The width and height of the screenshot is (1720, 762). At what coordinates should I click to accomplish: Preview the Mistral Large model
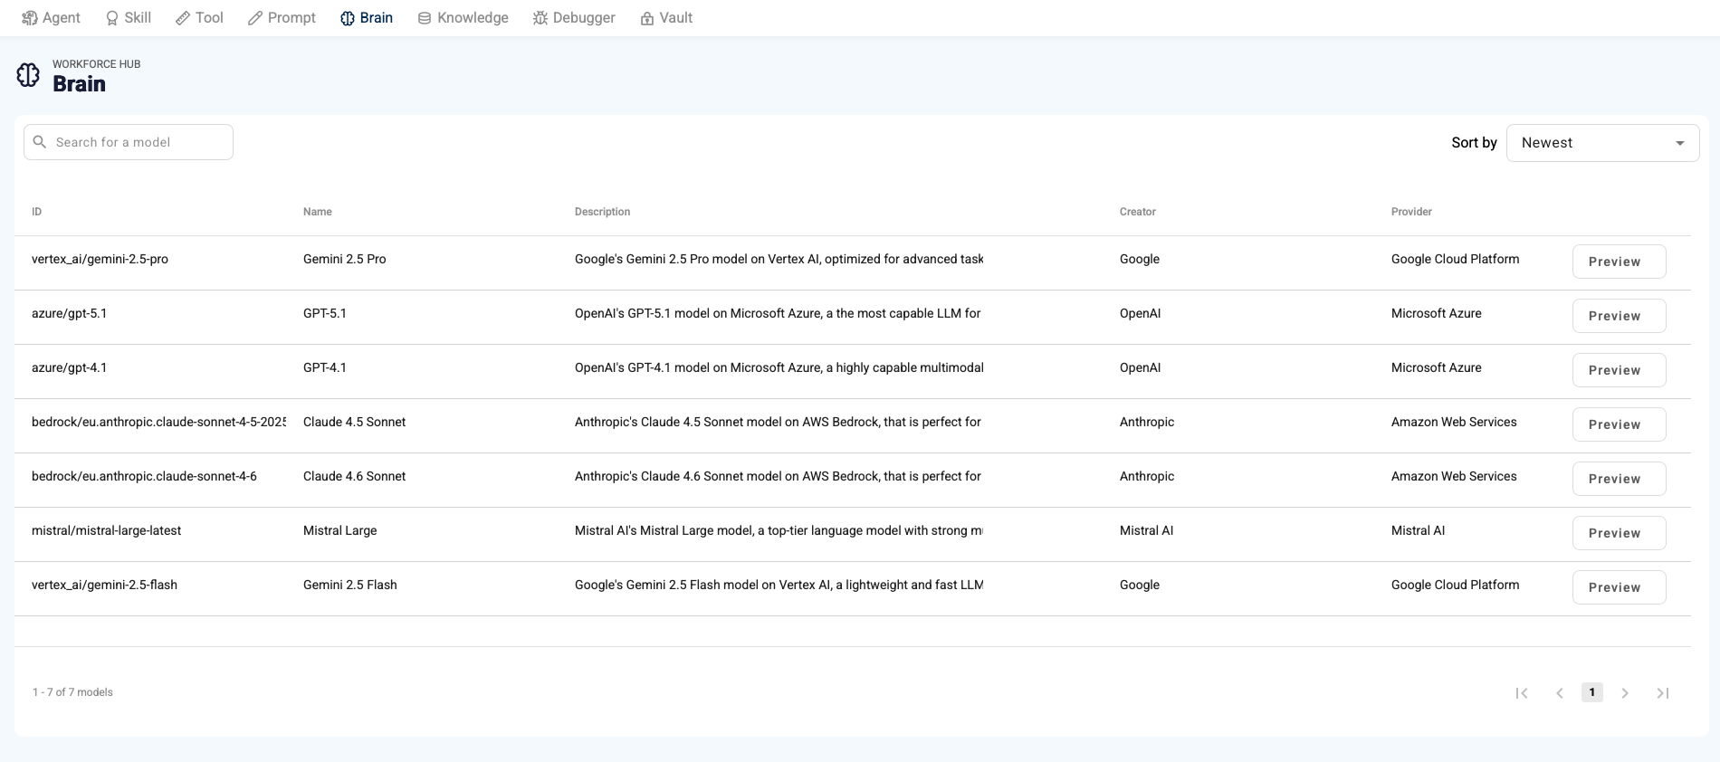[1619, 533]
